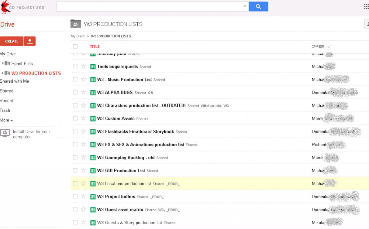Click the blue search magnifier button
This screenshot has height=229, width=369.
coord(258,6)
